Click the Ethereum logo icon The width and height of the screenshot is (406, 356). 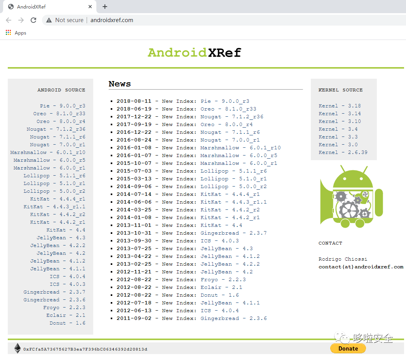[17, 348]
